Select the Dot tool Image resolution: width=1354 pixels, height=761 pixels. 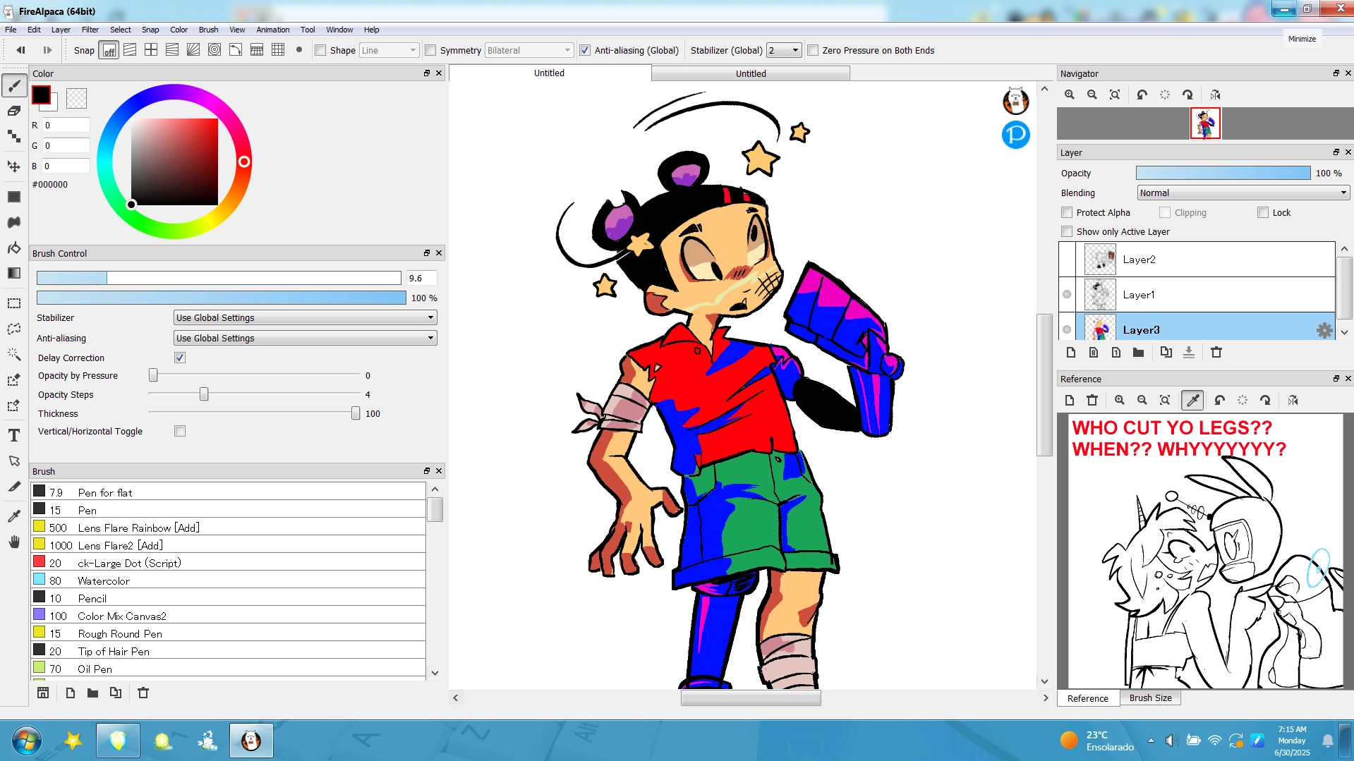coord(14,136)
